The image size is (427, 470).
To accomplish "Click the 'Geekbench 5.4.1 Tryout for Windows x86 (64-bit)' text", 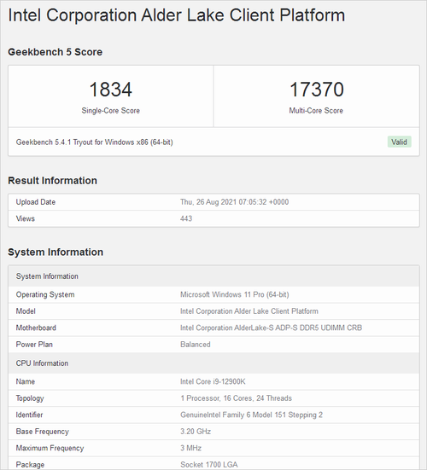I will [x=95, y=142].
